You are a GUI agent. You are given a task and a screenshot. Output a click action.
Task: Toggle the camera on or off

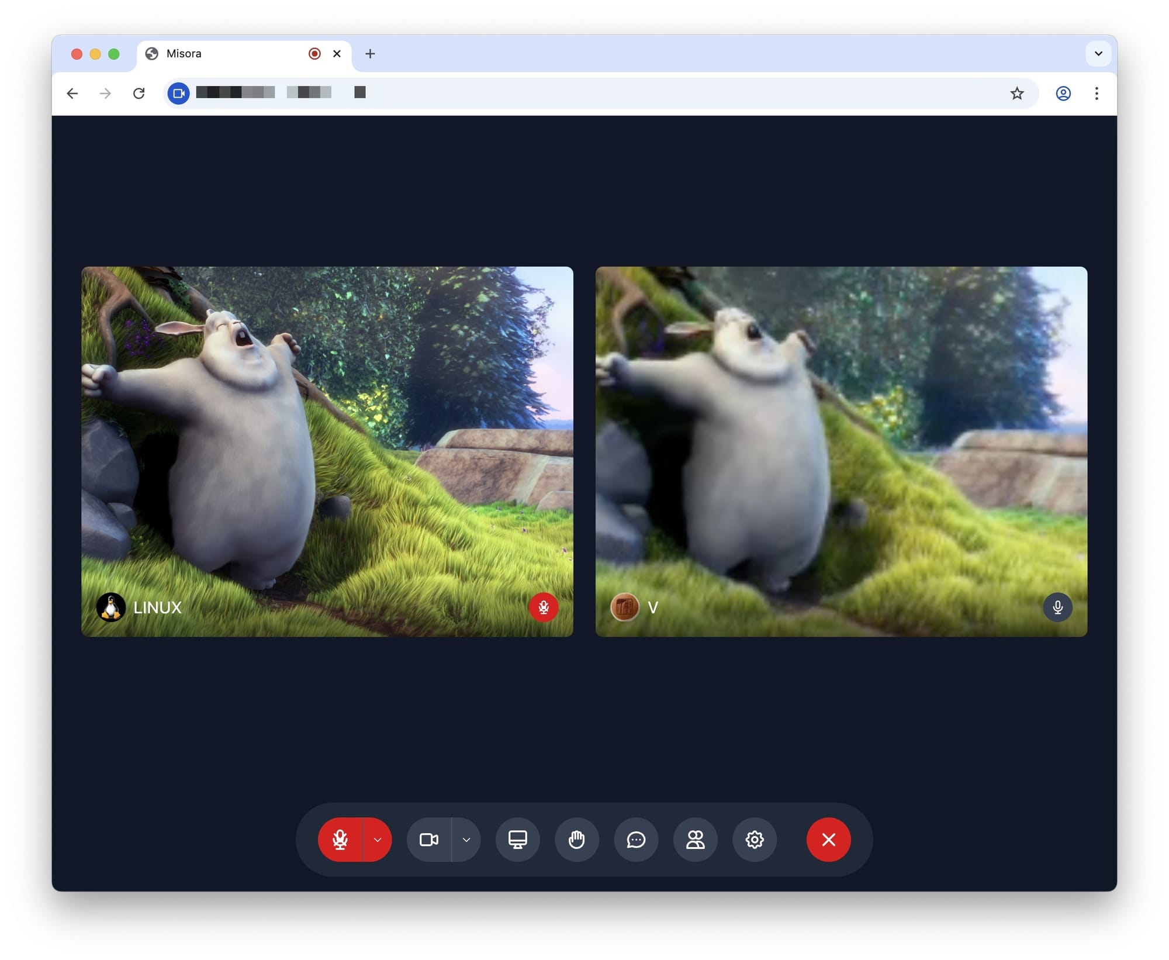pos(429,840)
